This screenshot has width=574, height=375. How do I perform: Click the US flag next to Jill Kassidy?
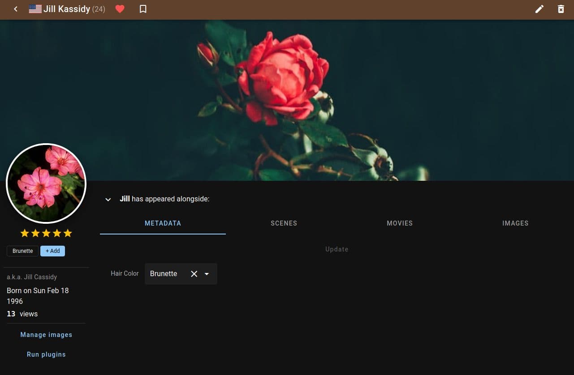pyautogui.click(x=34, y=8)
